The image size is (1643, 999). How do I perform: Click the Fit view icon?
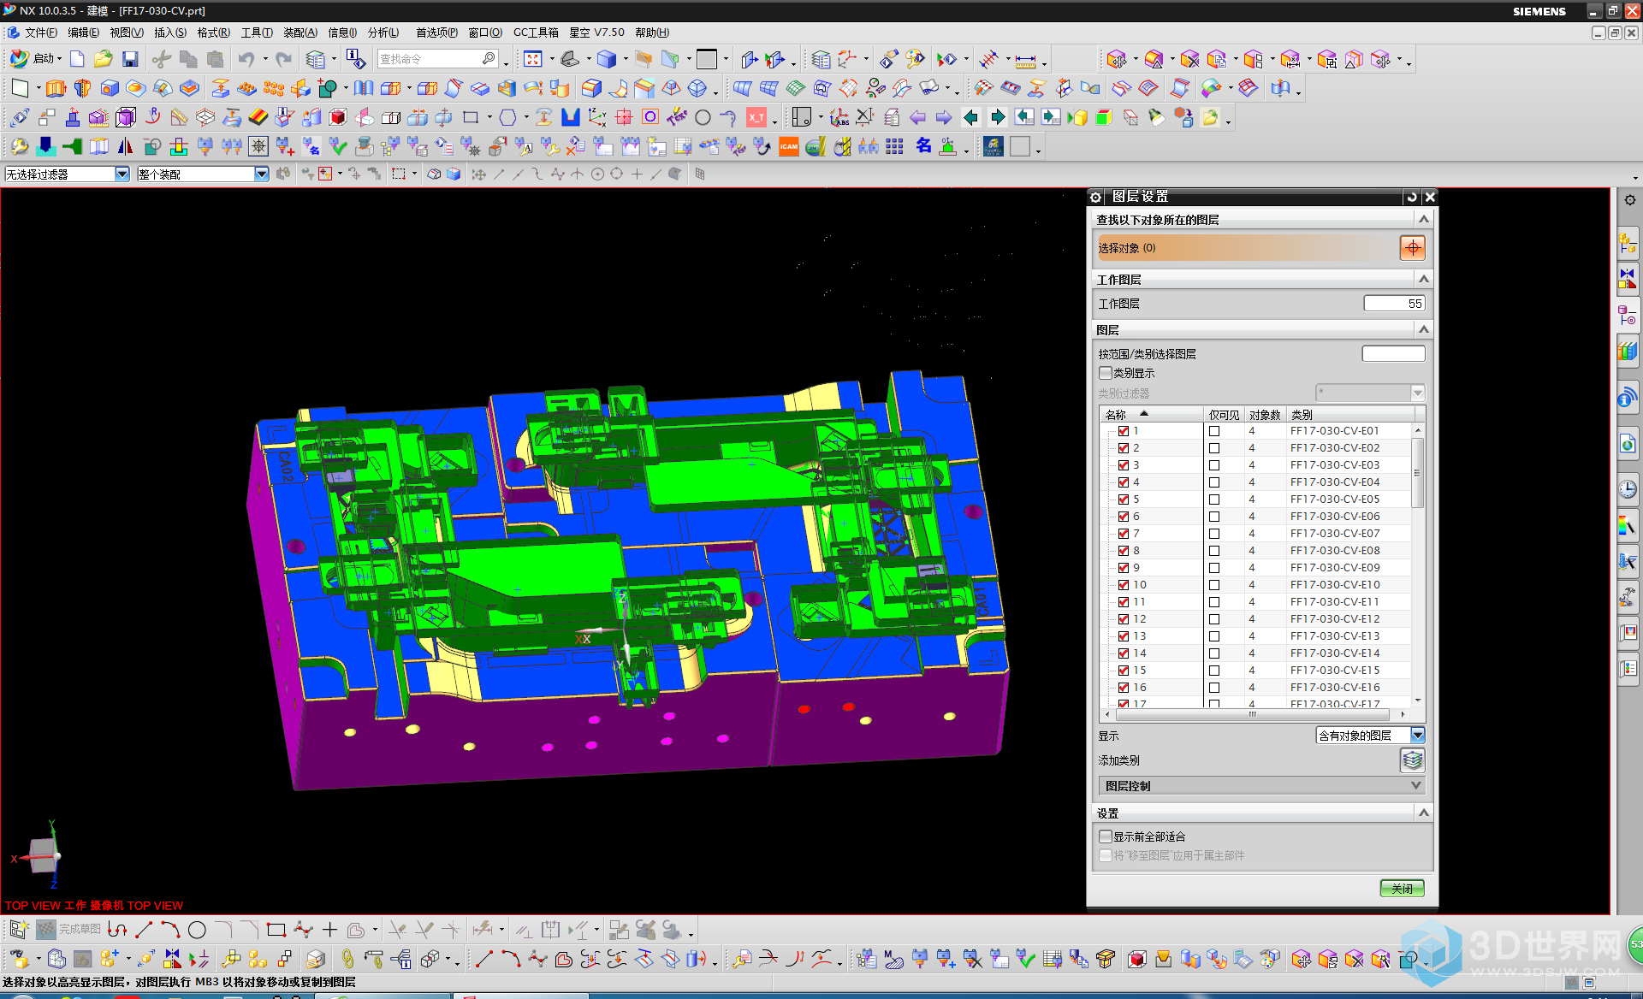(x=533, y=59)
